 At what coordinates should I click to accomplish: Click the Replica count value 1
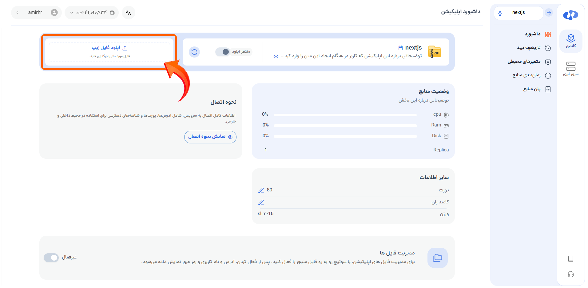point(266,150)
